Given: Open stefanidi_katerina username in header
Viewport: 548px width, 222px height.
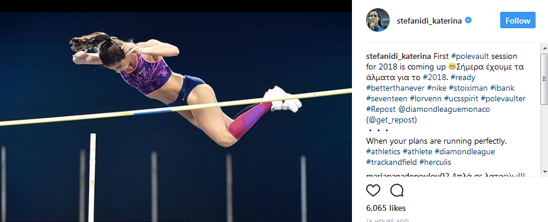Looking at the screenshot, I should 429,21.
